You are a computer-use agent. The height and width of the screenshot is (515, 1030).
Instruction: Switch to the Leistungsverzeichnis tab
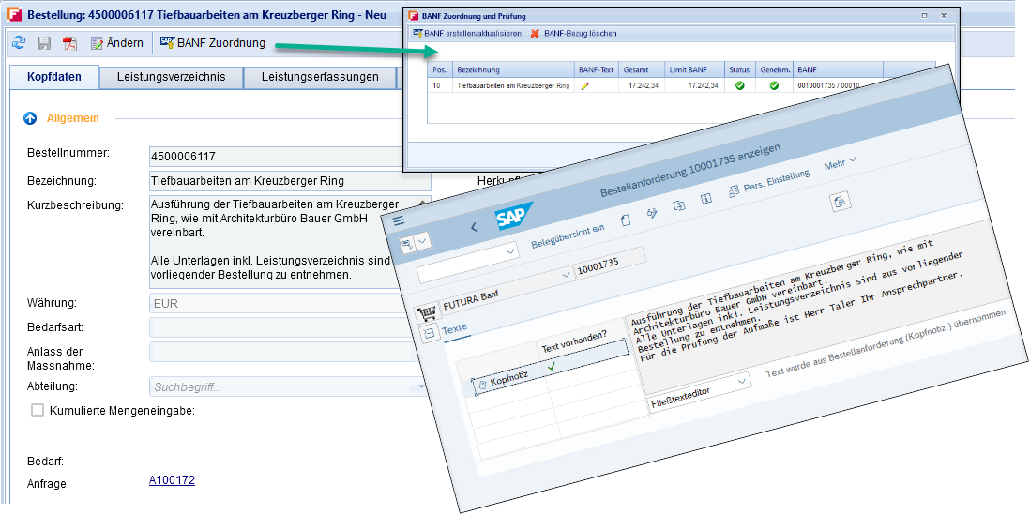pos(171,77)
